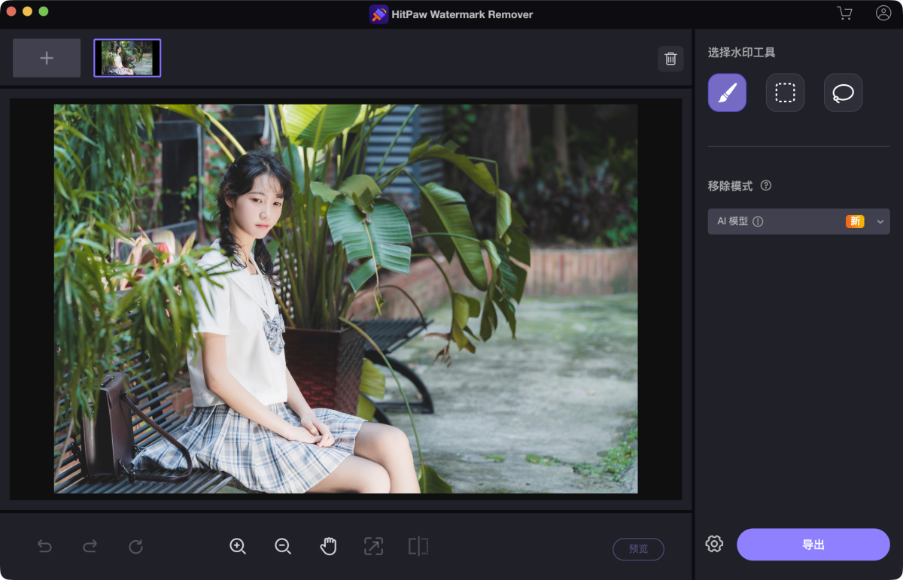
Task: Click the info icon next to AI 模型
Action: coord(758,221)
